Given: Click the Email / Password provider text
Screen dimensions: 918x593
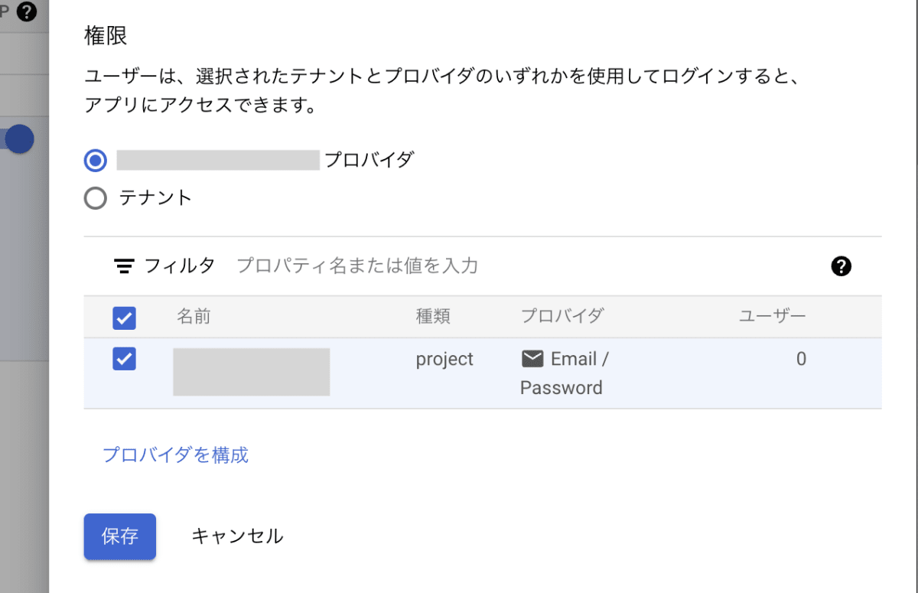Looking at the screenshot, I should coord(565,373).
